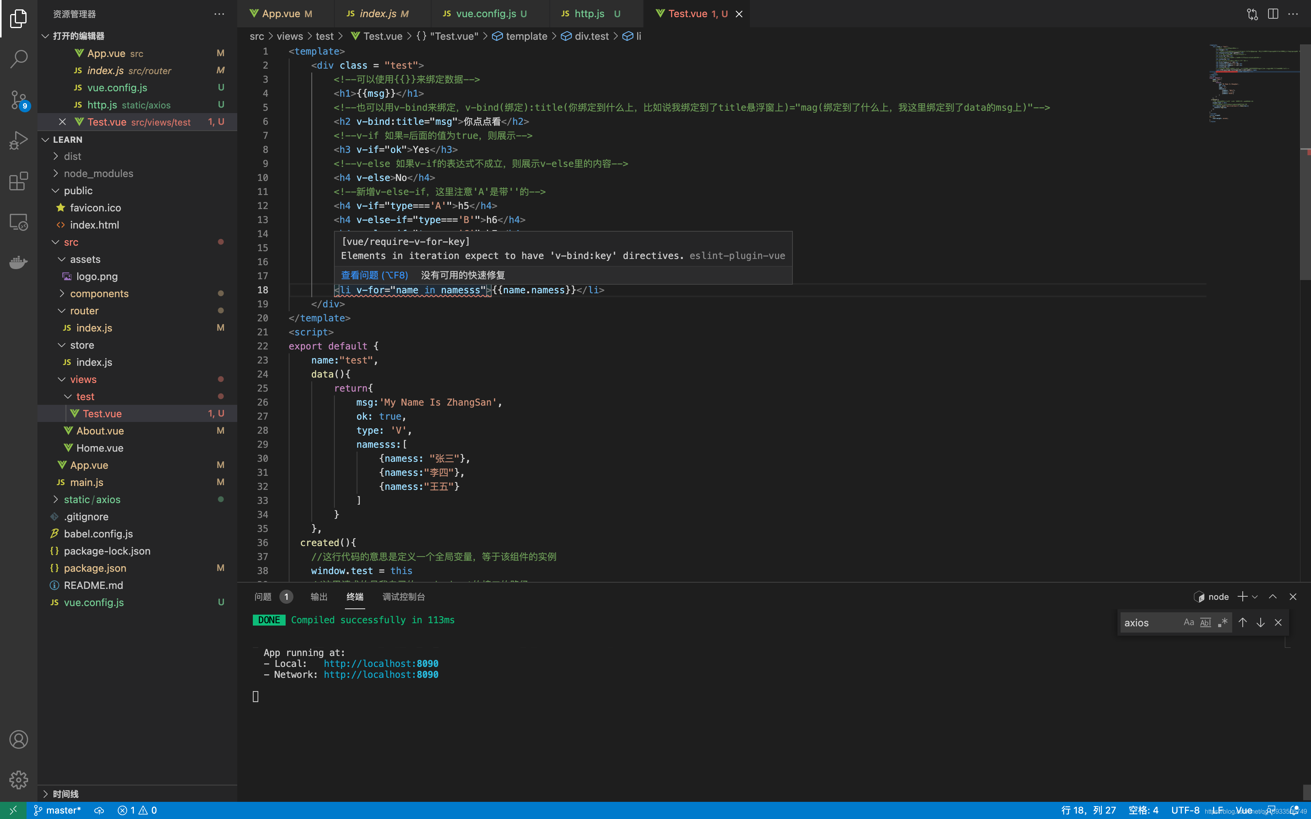Image resolution: width=1311 pixels, height=819 pixels.
Task: Click the explorer panel more actions ellipsis
Action: (x=219, y=14)
